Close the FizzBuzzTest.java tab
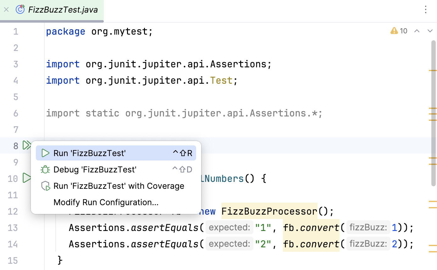This screenshot has width=437, height=270. click(x=6, y=9)
